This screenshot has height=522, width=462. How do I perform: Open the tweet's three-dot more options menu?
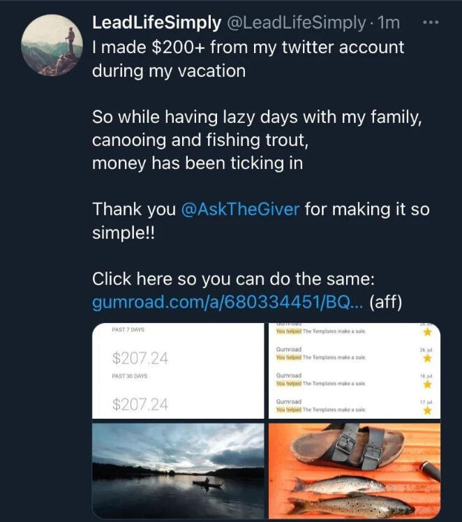point(433,22)
